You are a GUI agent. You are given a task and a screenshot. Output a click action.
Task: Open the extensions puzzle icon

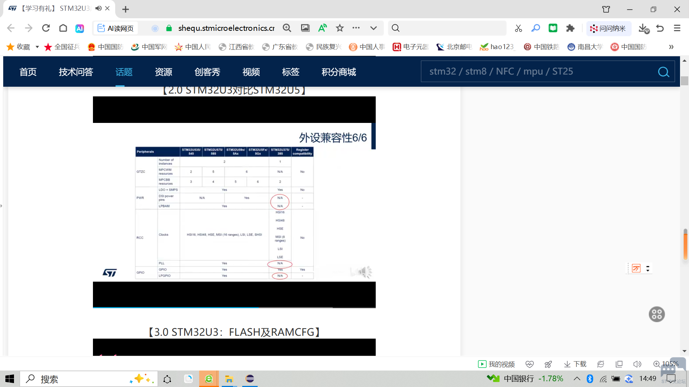(x=570, y=28)
